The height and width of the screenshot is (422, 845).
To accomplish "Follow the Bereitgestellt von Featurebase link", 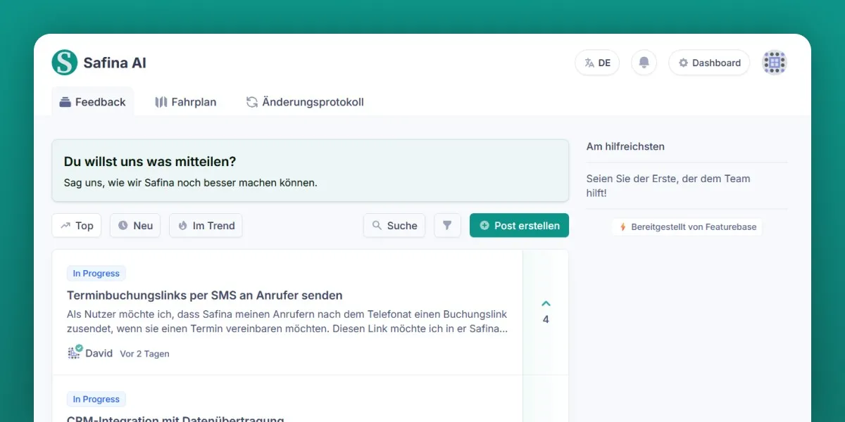I will [x=686, y=226].
